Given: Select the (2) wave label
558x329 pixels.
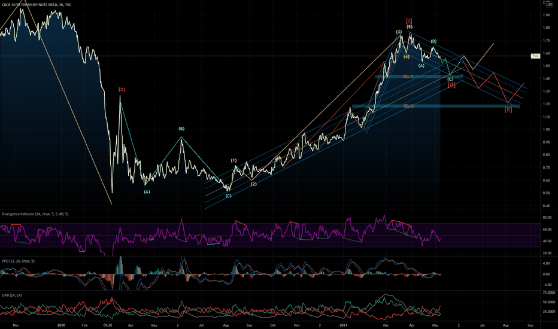Looking at the screenshot, I should (253, 184).
